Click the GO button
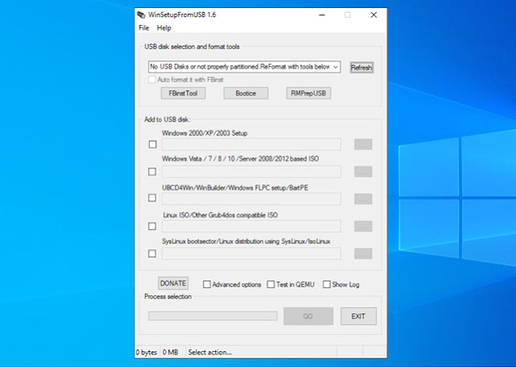Screen dimensions: 516x368 308,316
